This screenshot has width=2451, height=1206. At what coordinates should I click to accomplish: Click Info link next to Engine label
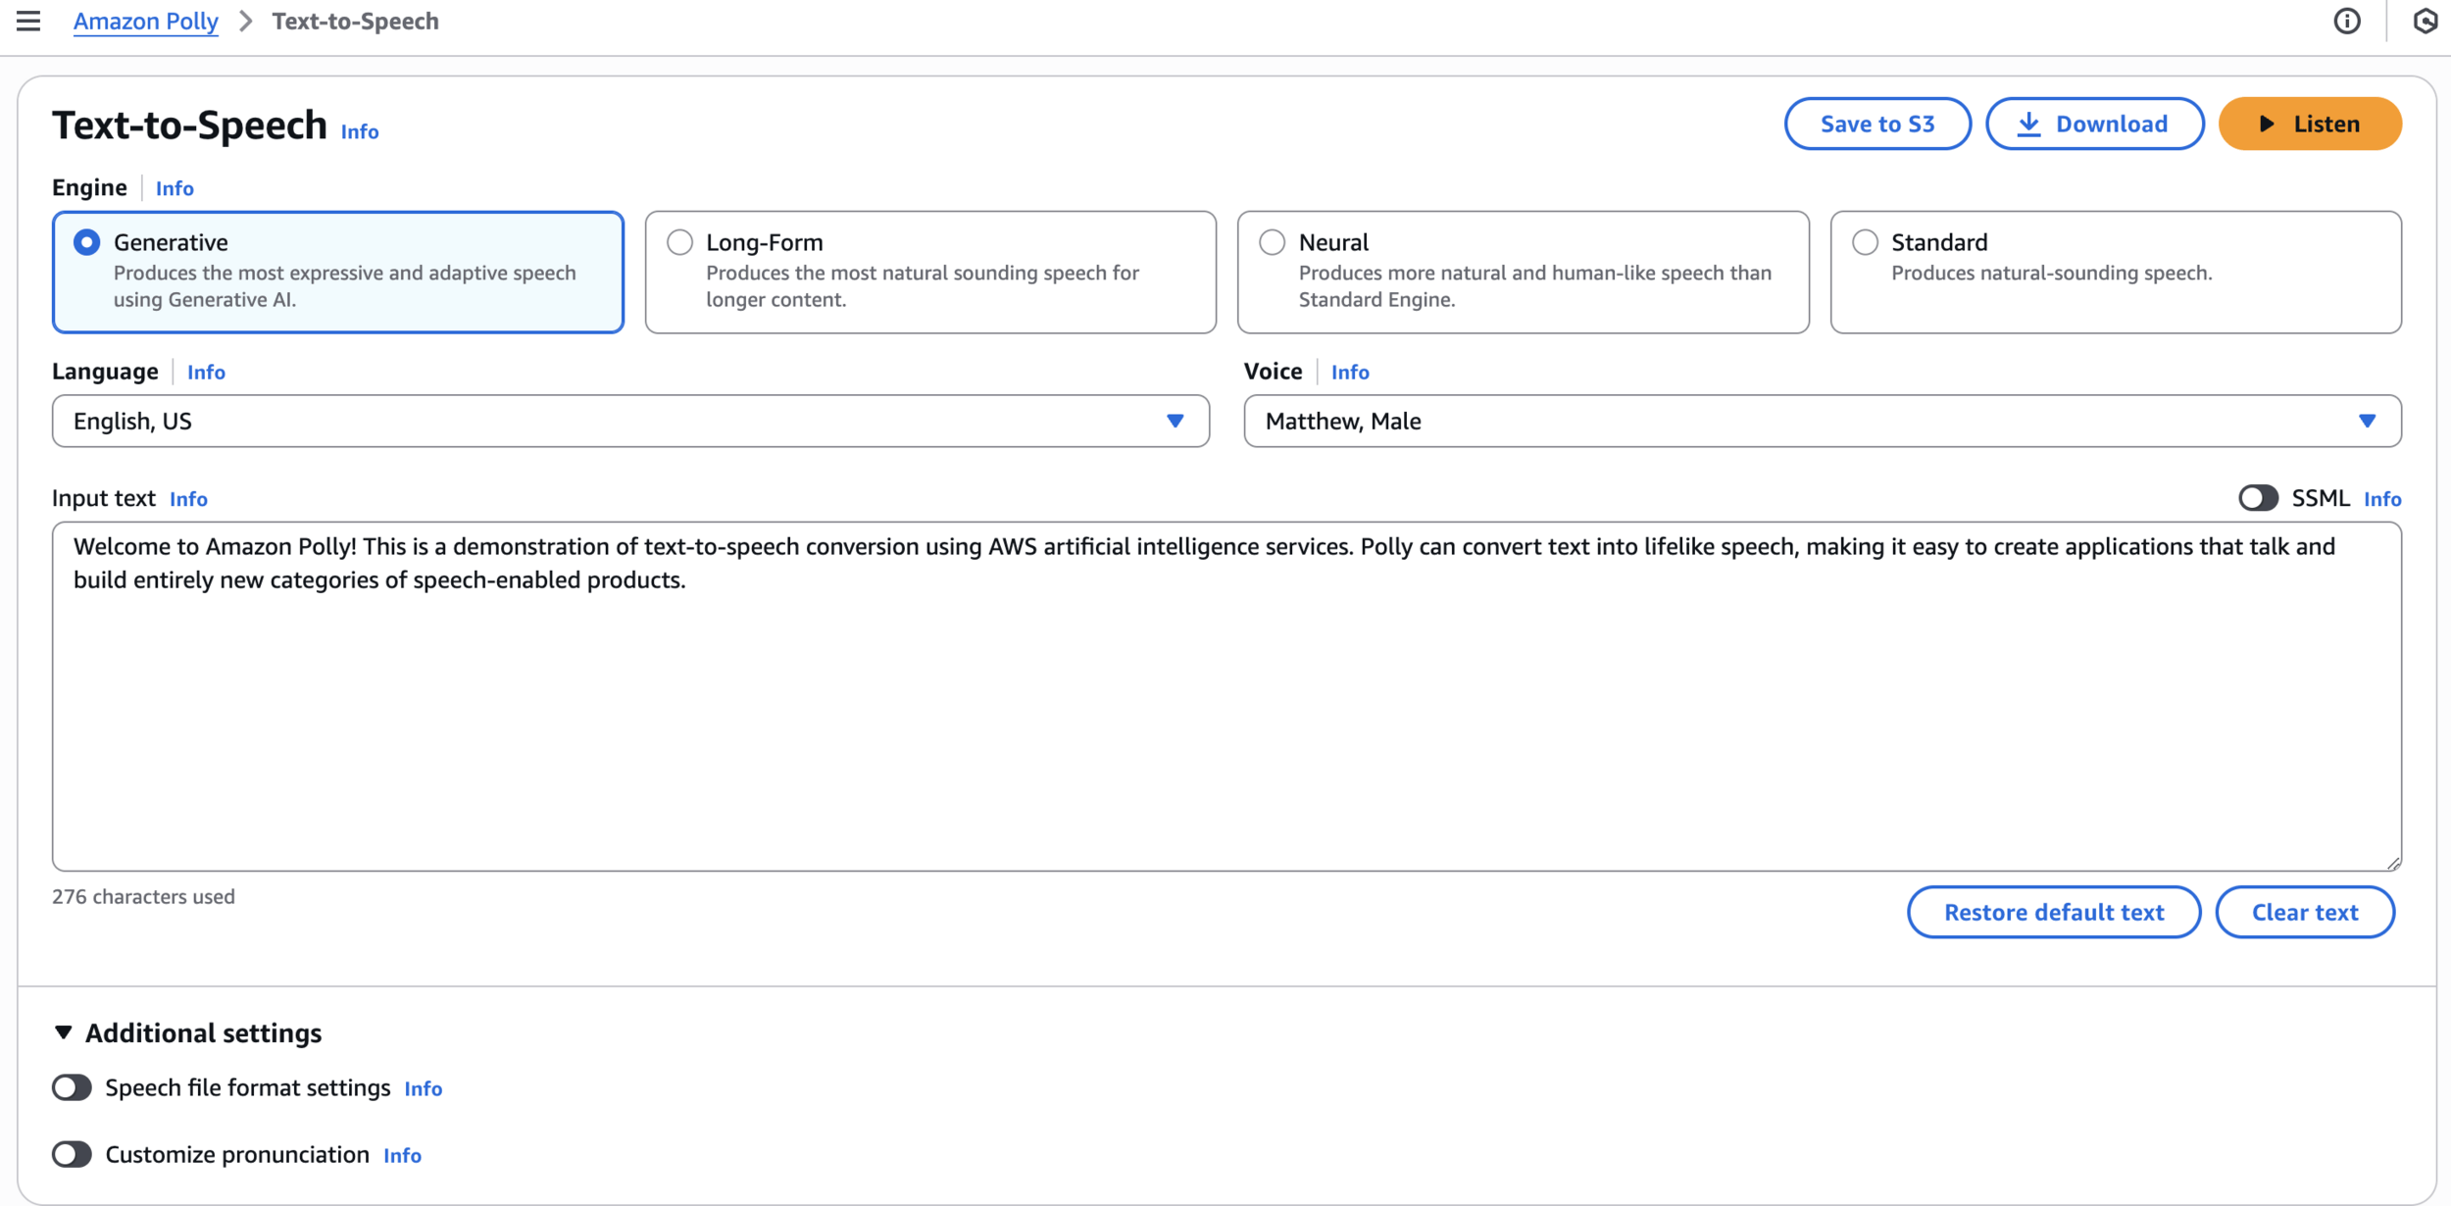[x=175, y=188]
